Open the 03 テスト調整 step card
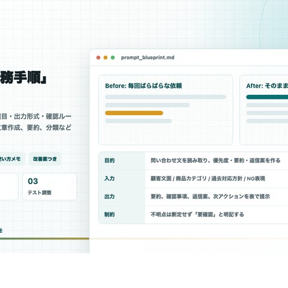This screenshot has width=288, height=288. 50,187
